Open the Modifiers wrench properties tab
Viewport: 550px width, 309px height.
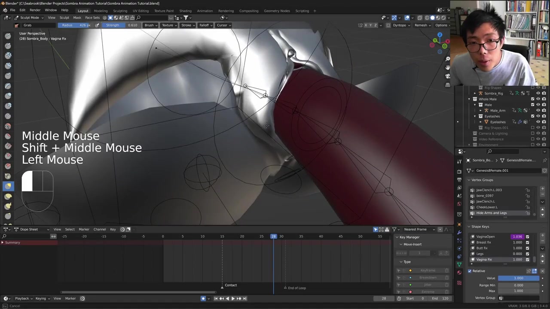pyautogui.click(x=459, y=232)
